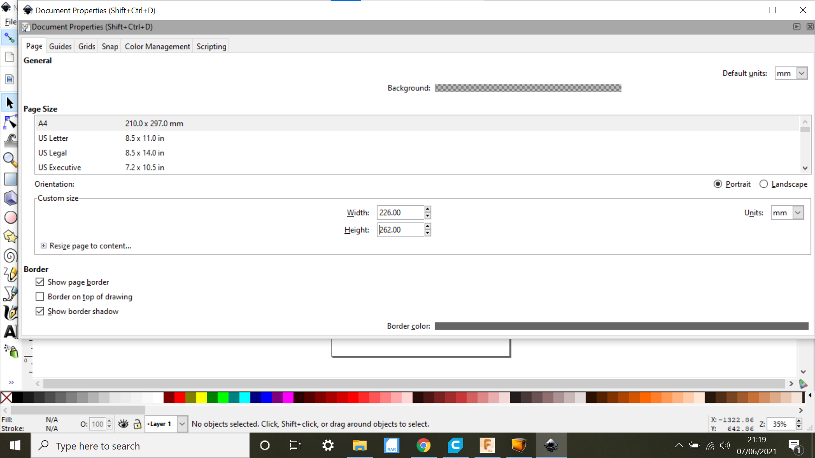
Task: Toggle Show border shadow checkbox
Action: pyautogui.click(x=40, y=311)
